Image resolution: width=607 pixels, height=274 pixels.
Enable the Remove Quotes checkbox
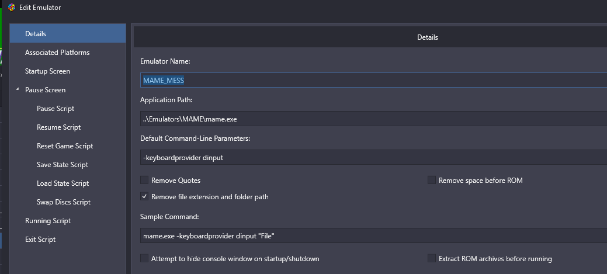coord(144,180)
